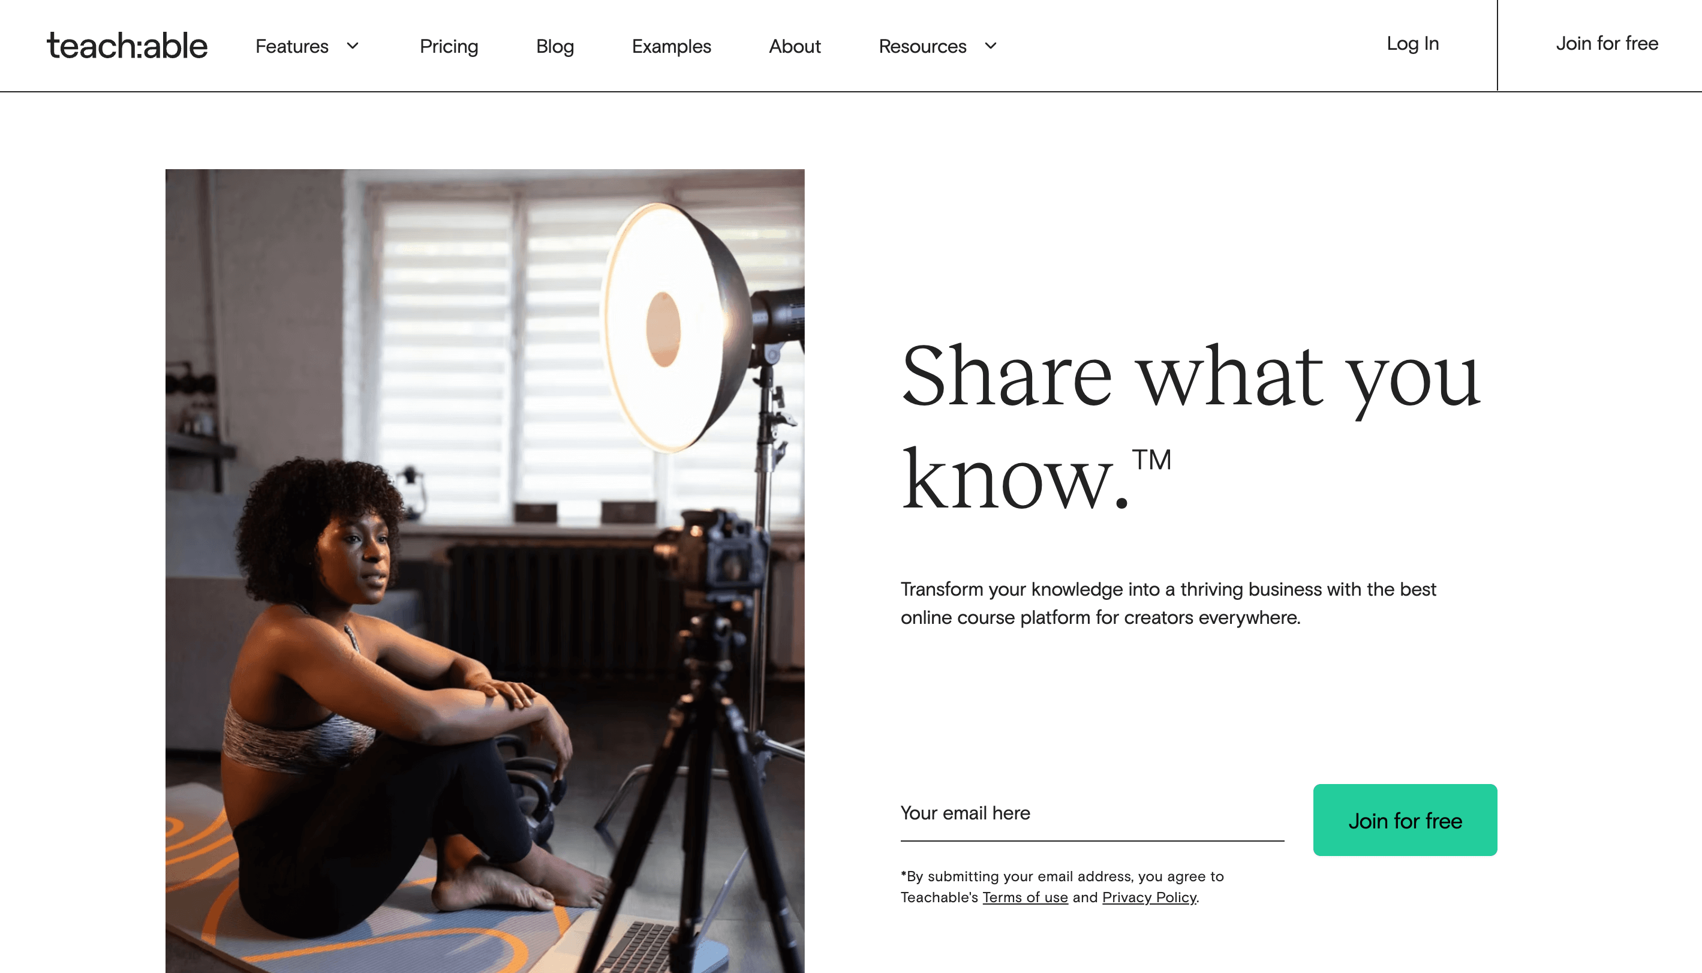Click the TM trademark symbol after know
The height and width of the screenshot is (973, 1702).
tap(1151, 460)
